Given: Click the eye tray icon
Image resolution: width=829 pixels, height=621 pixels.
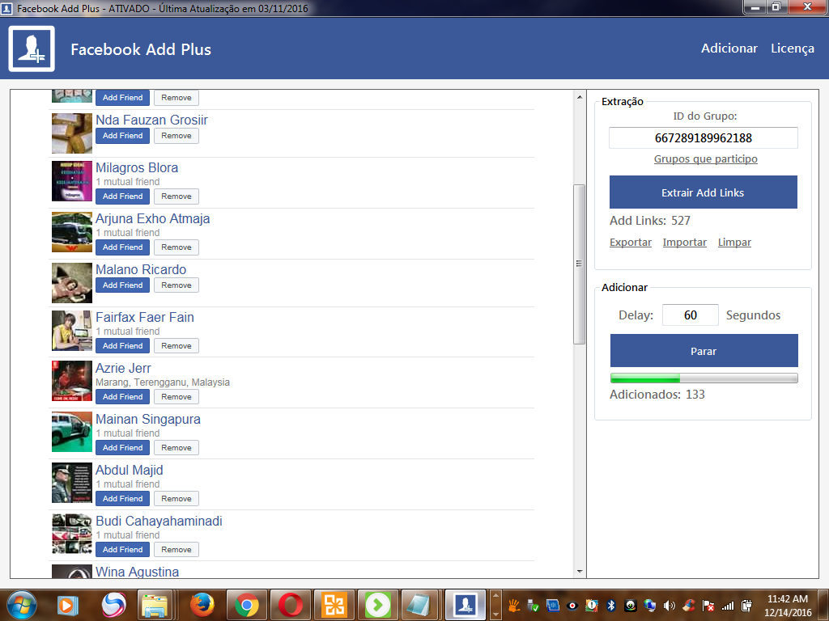Looking at the screenshot, I should coord(572,606).
